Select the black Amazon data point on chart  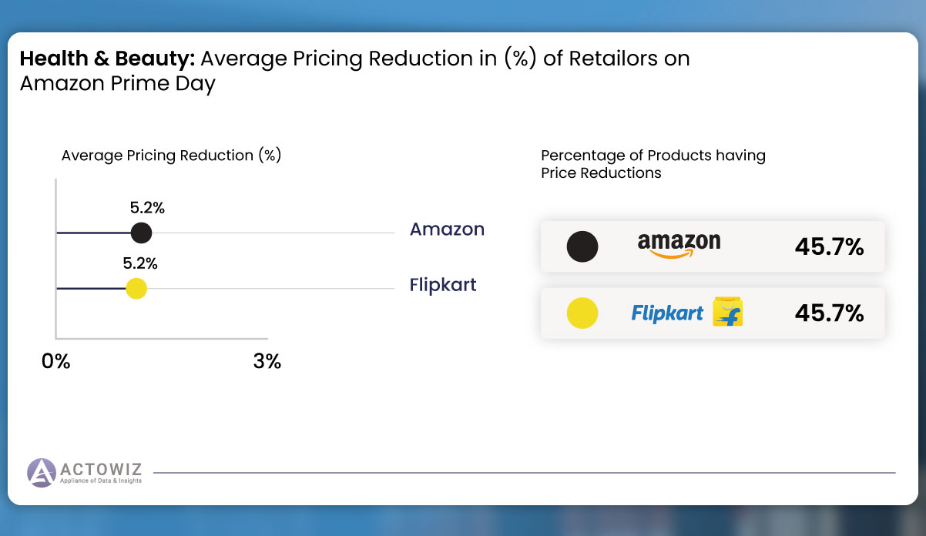click(x=141, y=233)
